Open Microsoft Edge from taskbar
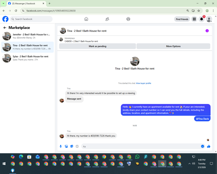 21,157
